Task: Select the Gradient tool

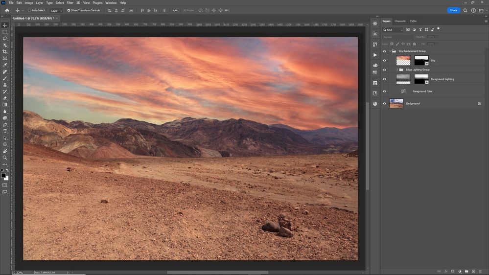Action: (x=5, y=105)
